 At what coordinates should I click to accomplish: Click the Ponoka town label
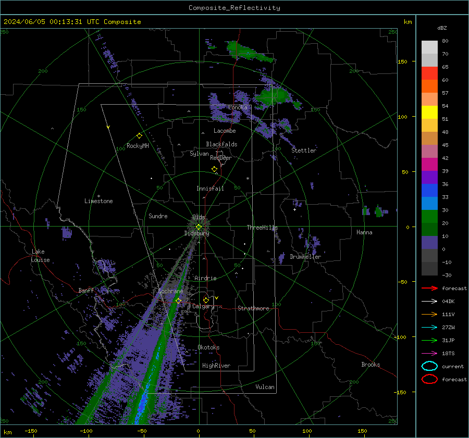pyautogui.click(x=238, y=107)
